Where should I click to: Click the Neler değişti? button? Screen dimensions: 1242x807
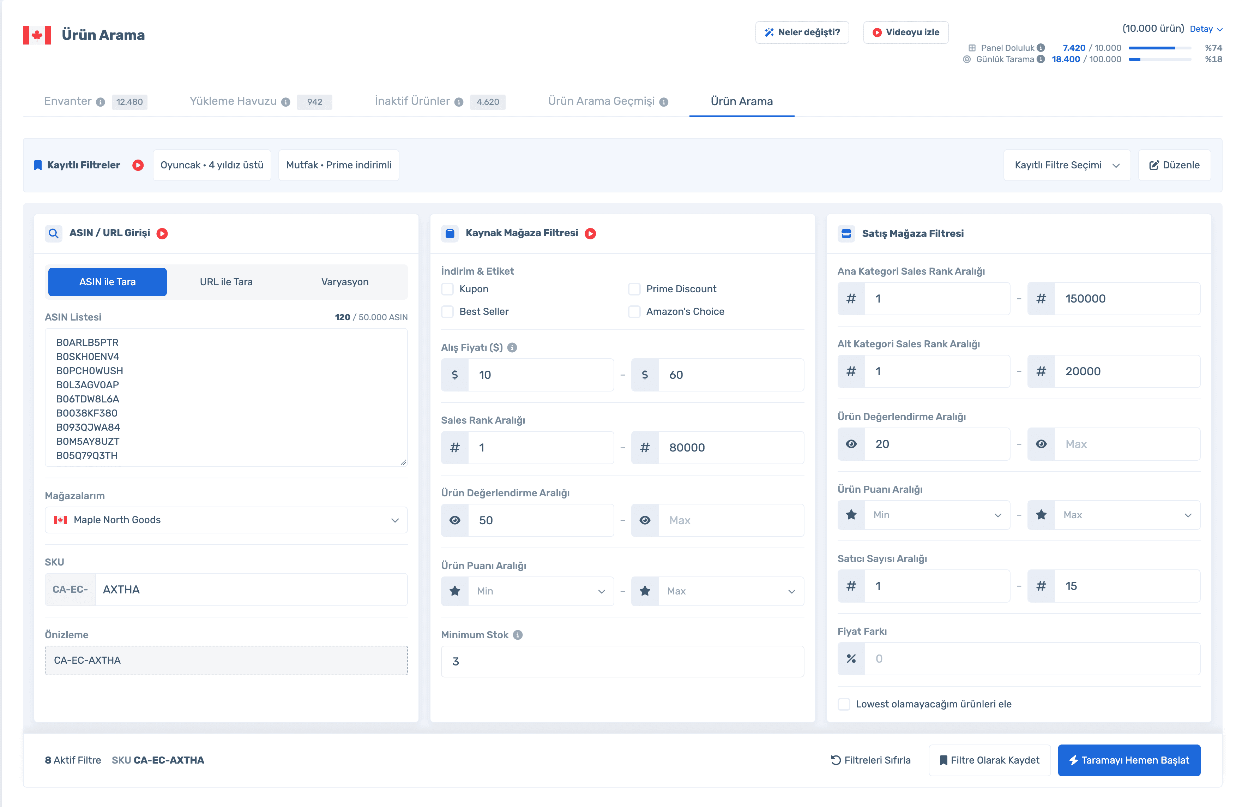tap(802, 32)
